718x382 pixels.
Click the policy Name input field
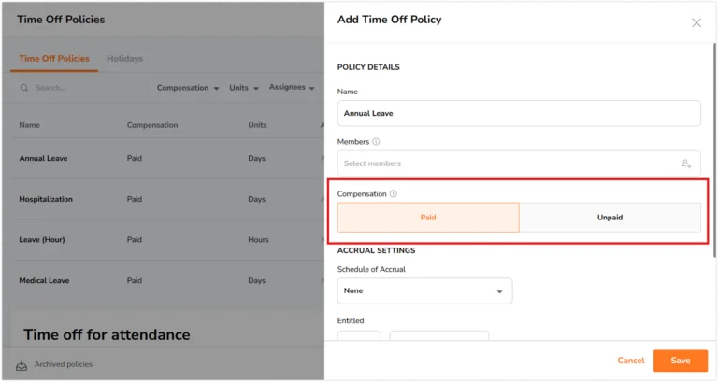(x=519, y=113)
